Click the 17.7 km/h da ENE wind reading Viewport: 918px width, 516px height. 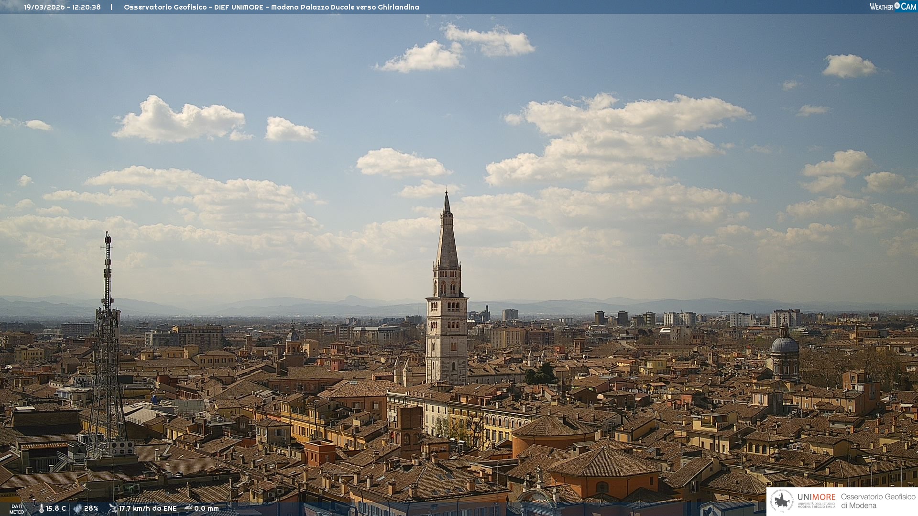[x=148, y=508]
